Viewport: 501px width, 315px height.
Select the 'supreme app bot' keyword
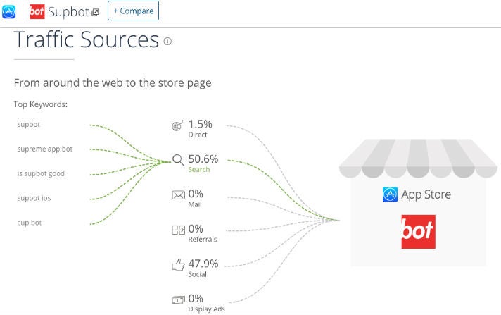tap(45, 149)
